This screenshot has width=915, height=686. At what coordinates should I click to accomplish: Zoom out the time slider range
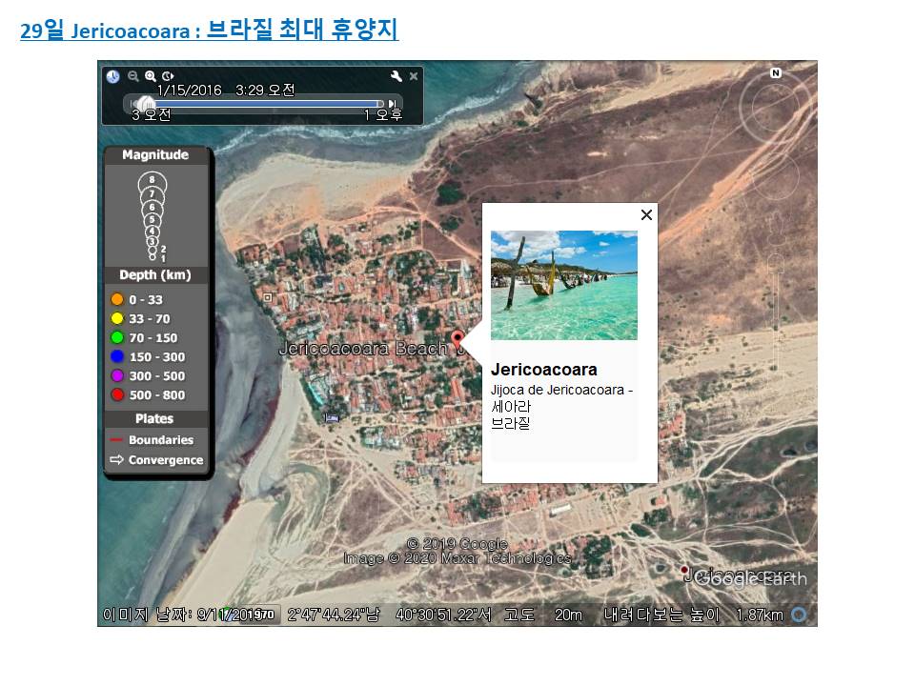click(133, 76)
